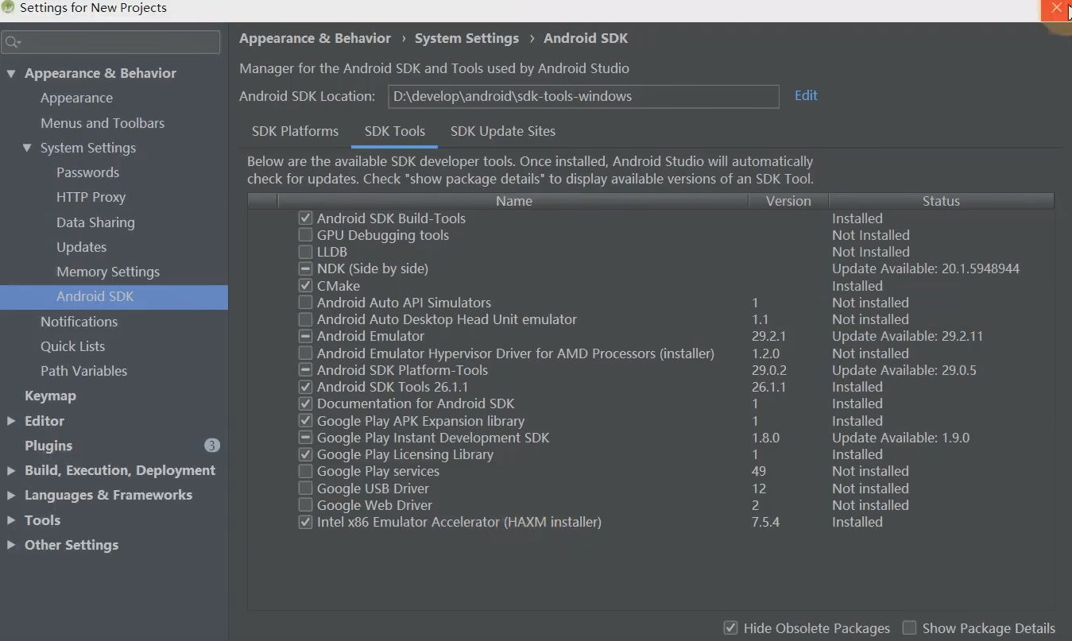Click 'Update Available: 20.1.5948944' status text
This screenshot has width=1072, height=641.
pyautogui.click(x=926, y=268)
